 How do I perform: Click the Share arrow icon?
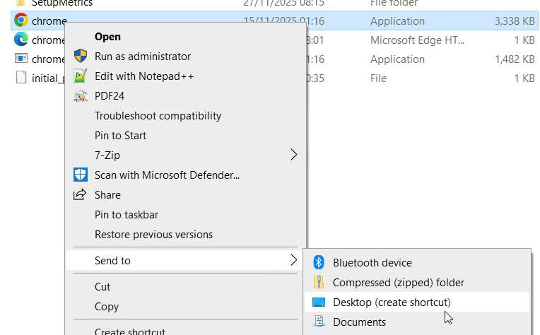pos(81,194)
